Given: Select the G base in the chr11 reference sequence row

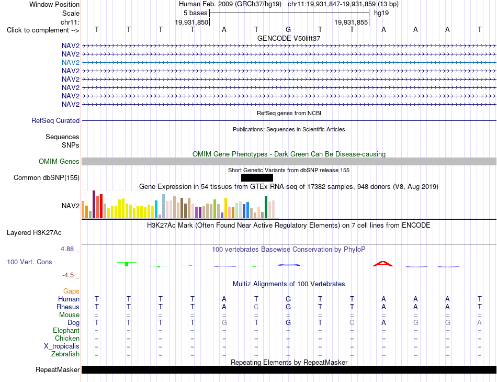Looking at the screenshot, I should tap(288, 29).
